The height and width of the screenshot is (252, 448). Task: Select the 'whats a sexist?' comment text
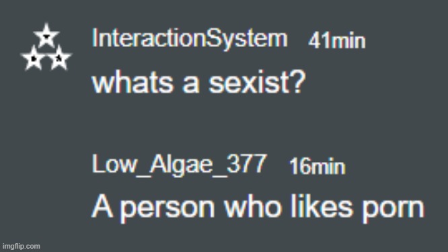click(x=198, y=82)
